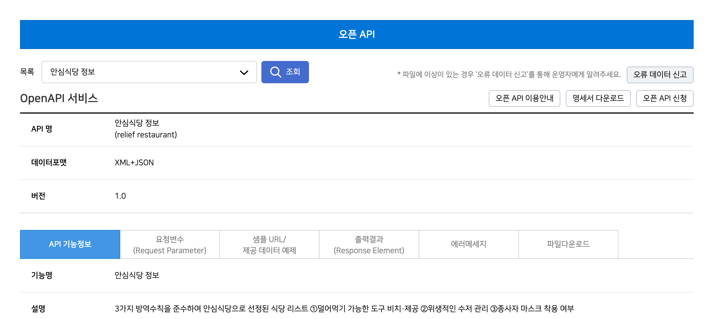Select the 요청변수 (Request Parameter) tab
717x319 pixels.
click(x=170, y=244)
